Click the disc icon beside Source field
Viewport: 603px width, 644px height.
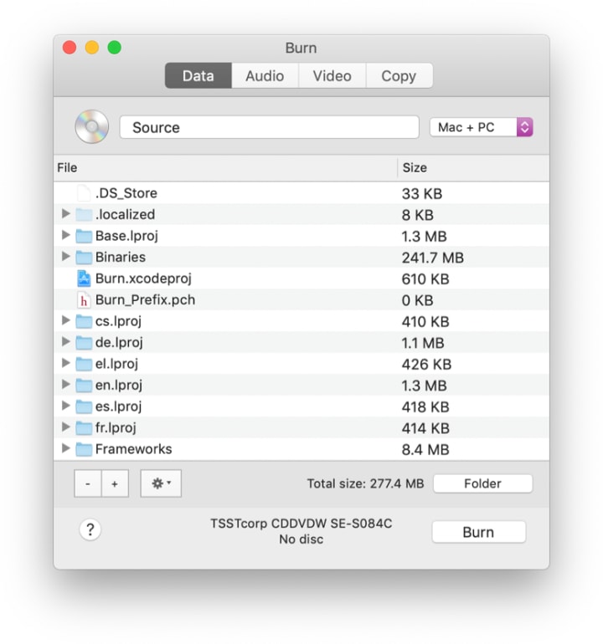(x=92, y=126)
